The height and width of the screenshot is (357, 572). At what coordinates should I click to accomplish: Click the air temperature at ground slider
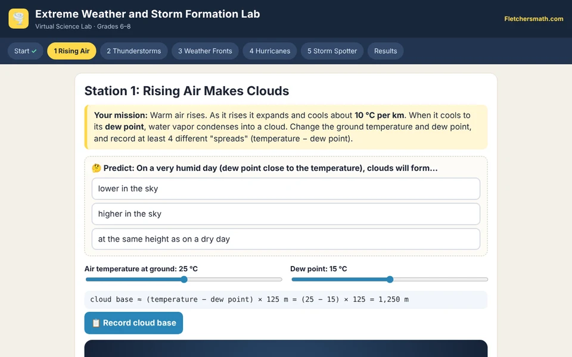click(x=184, y=280)
